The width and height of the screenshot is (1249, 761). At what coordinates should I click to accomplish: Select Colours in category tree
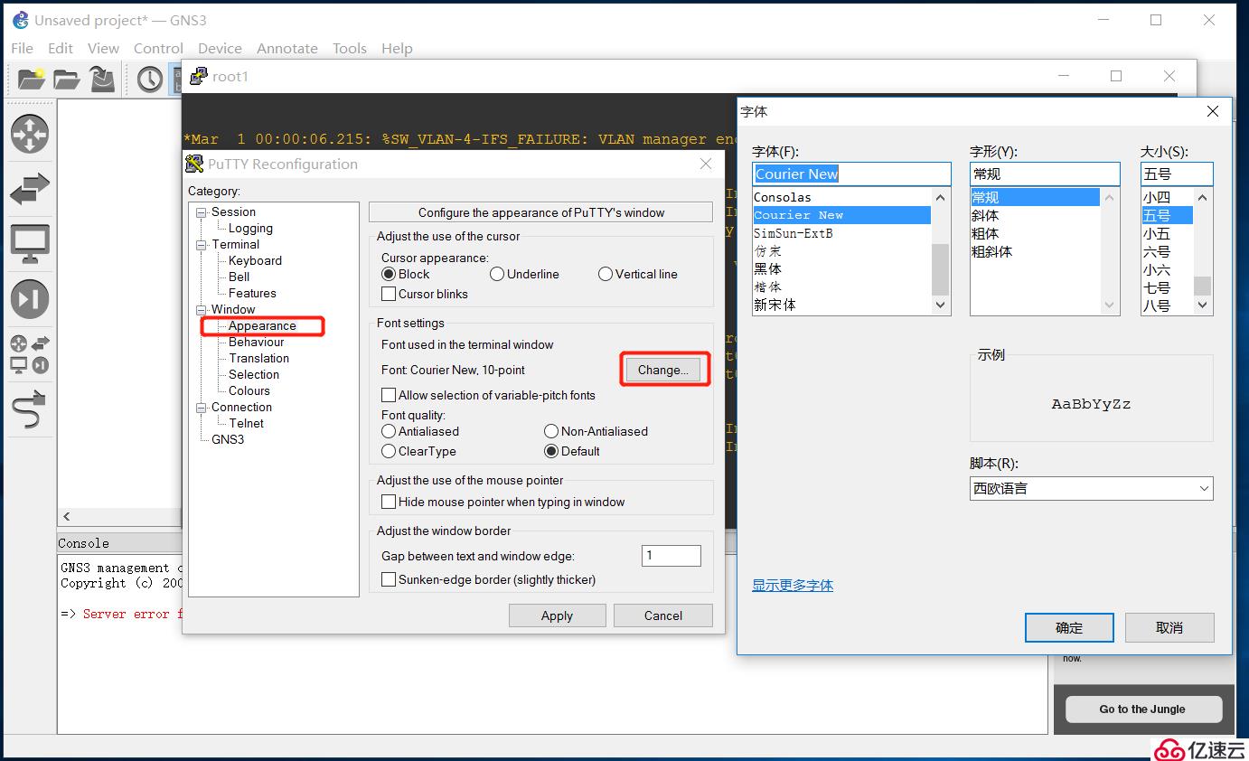point(249,391)
